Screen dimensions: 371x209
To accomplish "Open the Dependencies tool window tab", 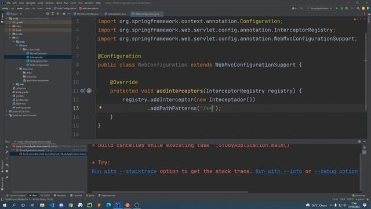I will click(x=107, y=196).
